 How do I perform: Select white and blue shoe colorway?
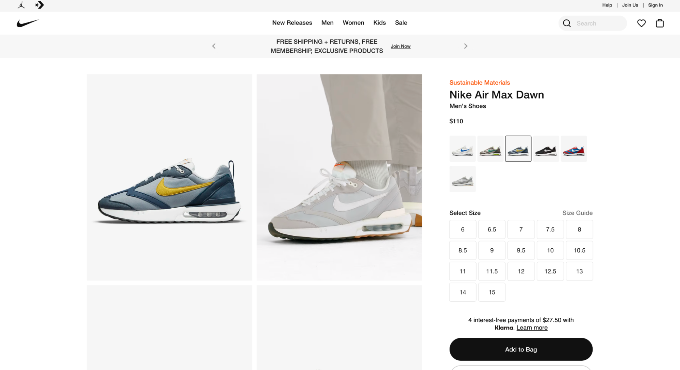tap(462, 149)
